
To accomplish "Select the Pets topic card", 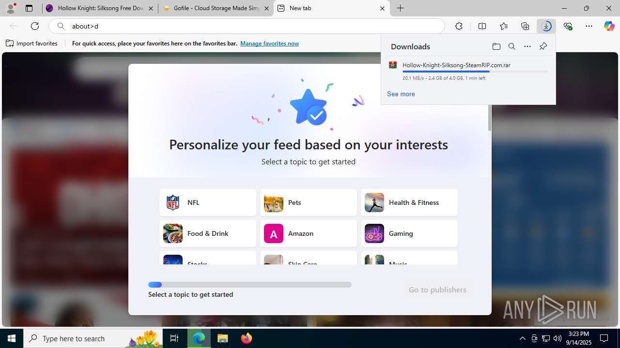I will click(309, 203).
